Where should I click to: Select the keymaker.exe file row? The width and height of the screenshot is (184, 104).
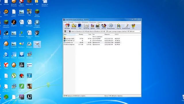[x=92, y=42]
